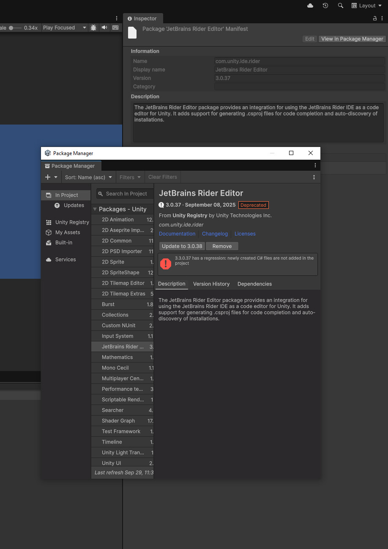Toggle the Gizmos bug debug icon
Screen dimensions: 388x549
pos(93,28)
